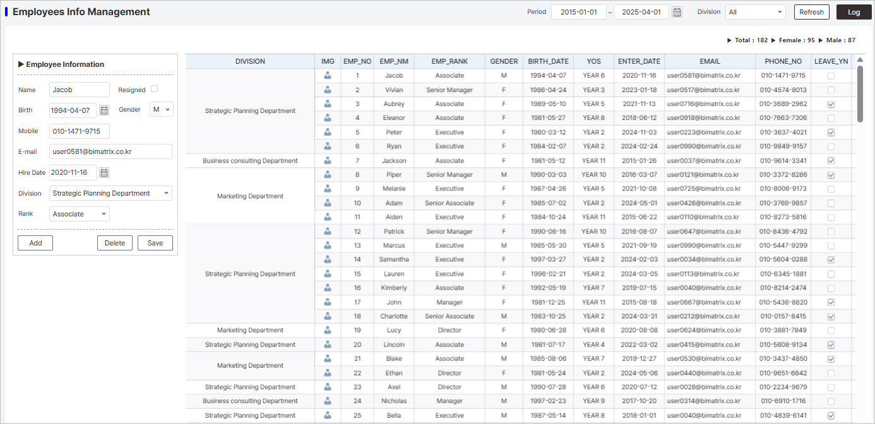Click the profile image icon for Lucy
Screen dimensions: 875x424
click(328, 330)
